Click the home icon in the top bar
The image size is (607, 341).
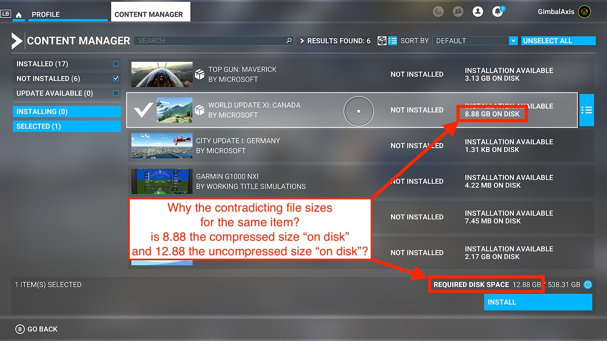[x=18, y=14]
